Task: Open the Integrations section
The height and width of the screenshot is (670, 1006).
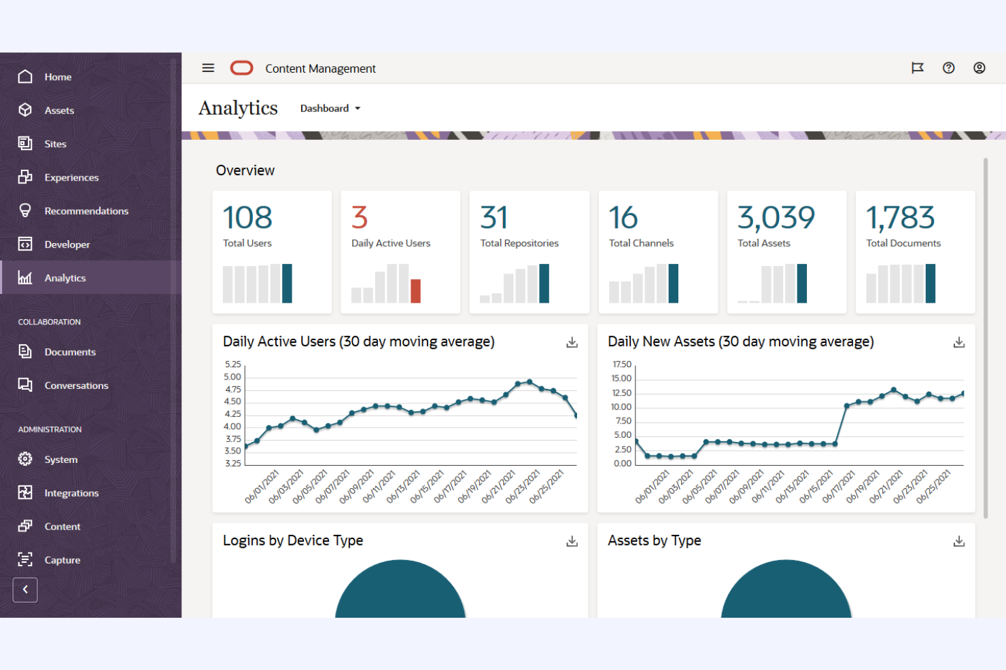Action: [x=71, y=493]
